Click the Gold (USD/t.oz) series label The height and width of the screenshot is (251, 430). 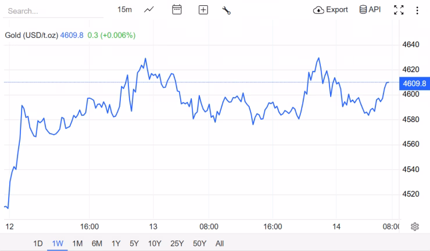(x=31, y=35)
